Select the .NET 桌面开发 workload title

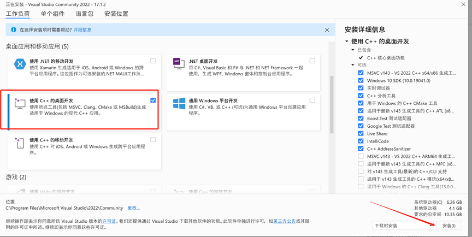click(203, 61)
